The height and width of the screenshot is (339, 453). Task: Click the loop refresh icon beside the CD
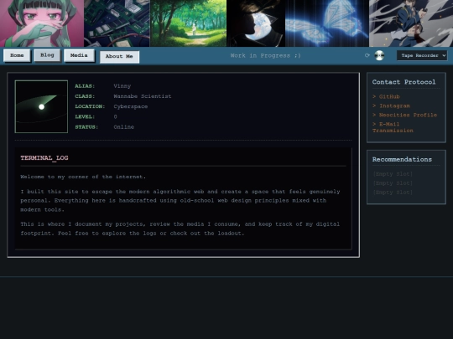(367, 55)
